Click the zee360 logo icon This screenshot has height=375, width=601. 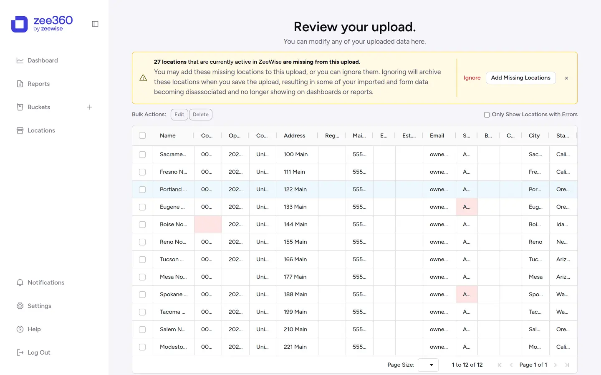point(19,24)
